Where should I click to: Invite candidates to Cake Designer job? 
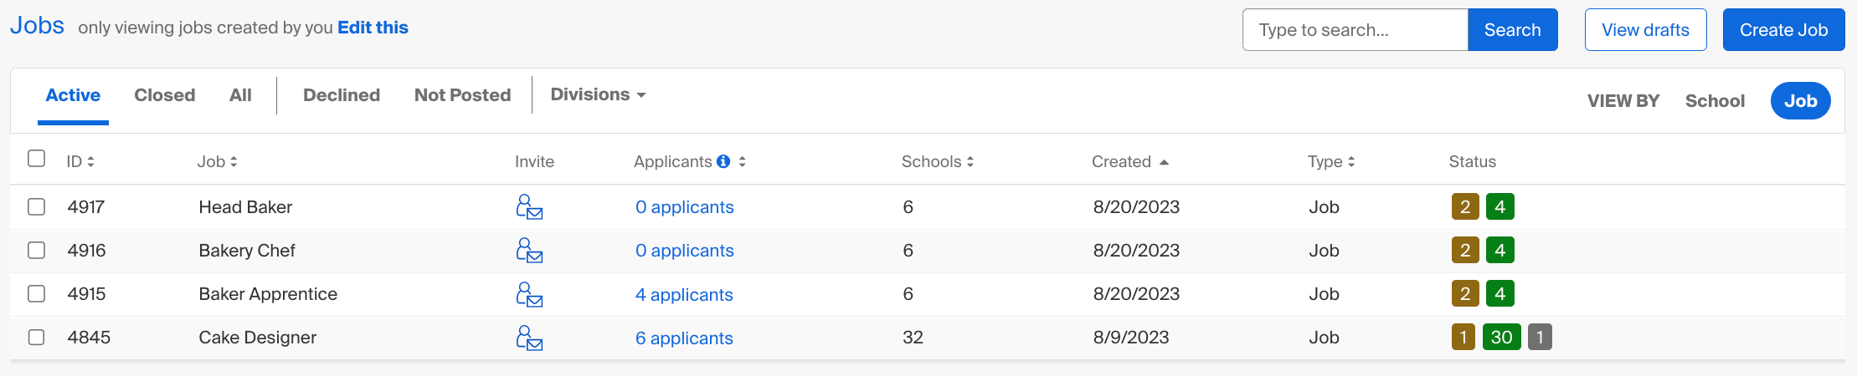pos(529,338)
